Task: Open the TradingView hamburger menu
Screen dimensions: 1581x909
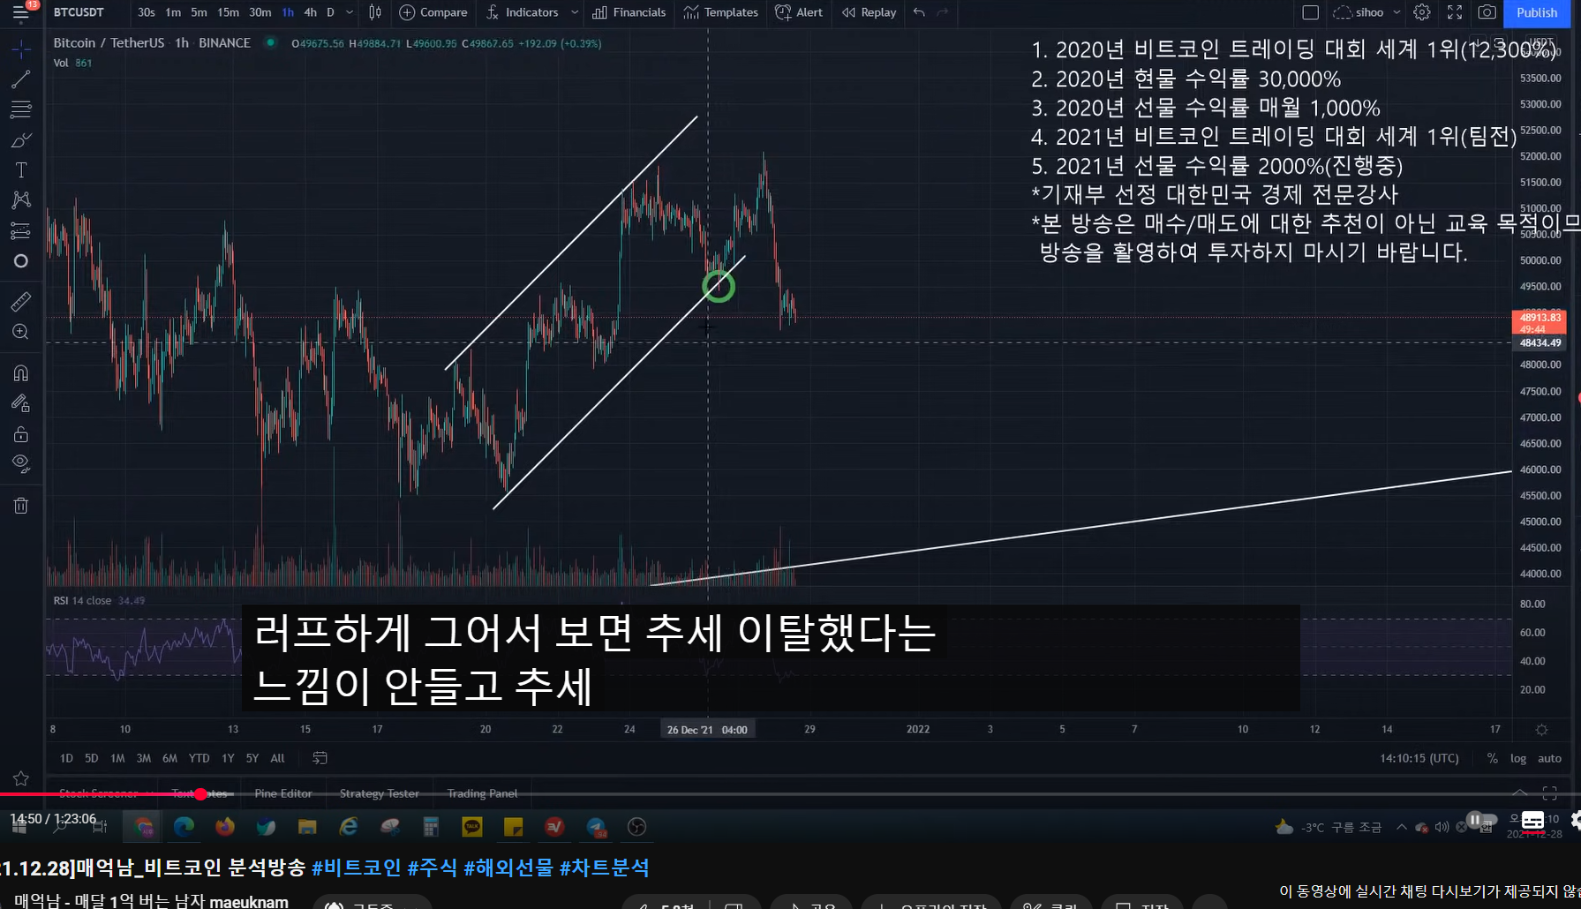Action: [x=20, y=12]
